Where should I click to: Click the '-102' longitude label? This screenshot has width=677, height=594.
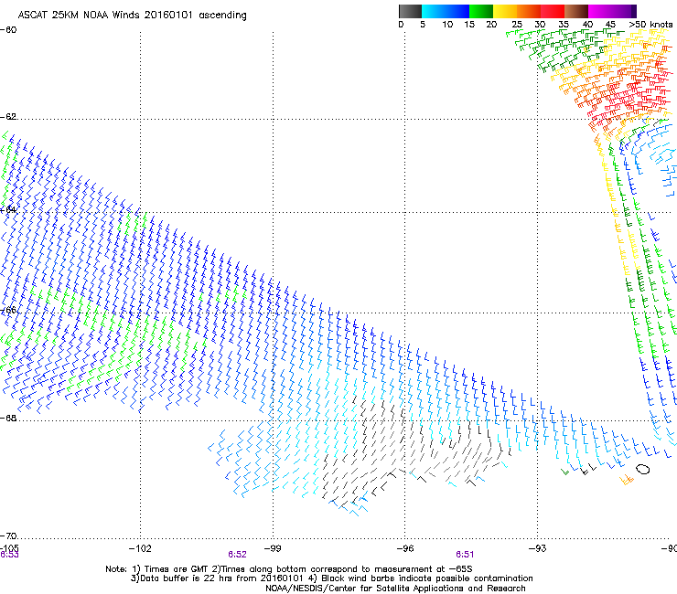[x=140, y=548]
